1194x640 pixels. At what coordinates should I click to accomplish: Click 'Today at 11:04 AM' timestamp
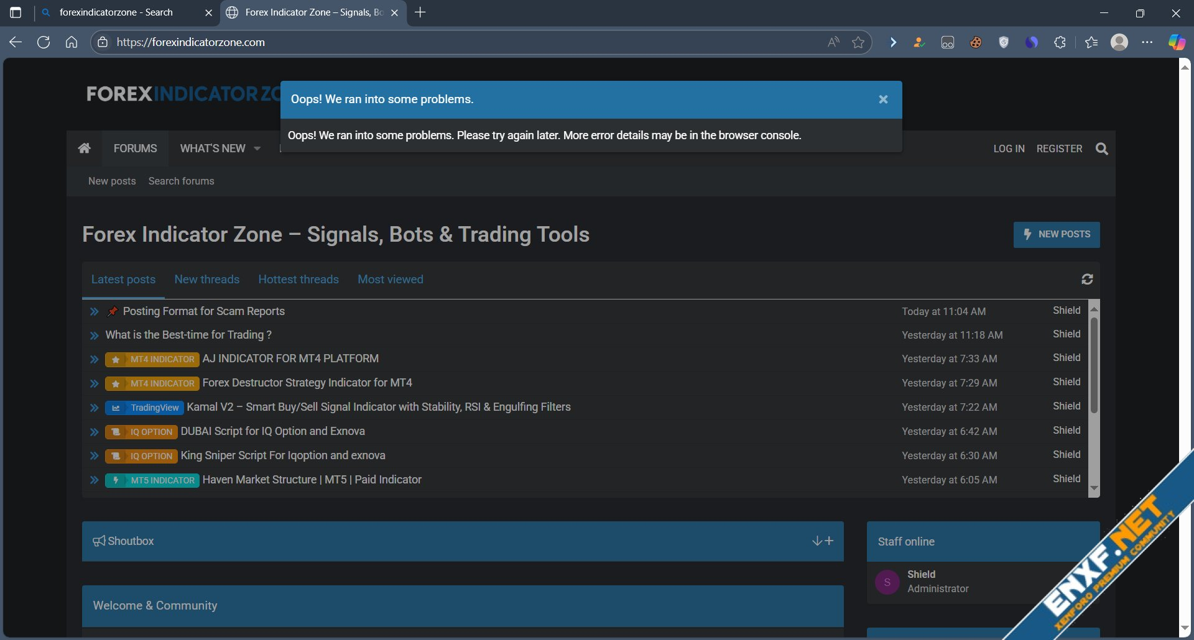943,311
